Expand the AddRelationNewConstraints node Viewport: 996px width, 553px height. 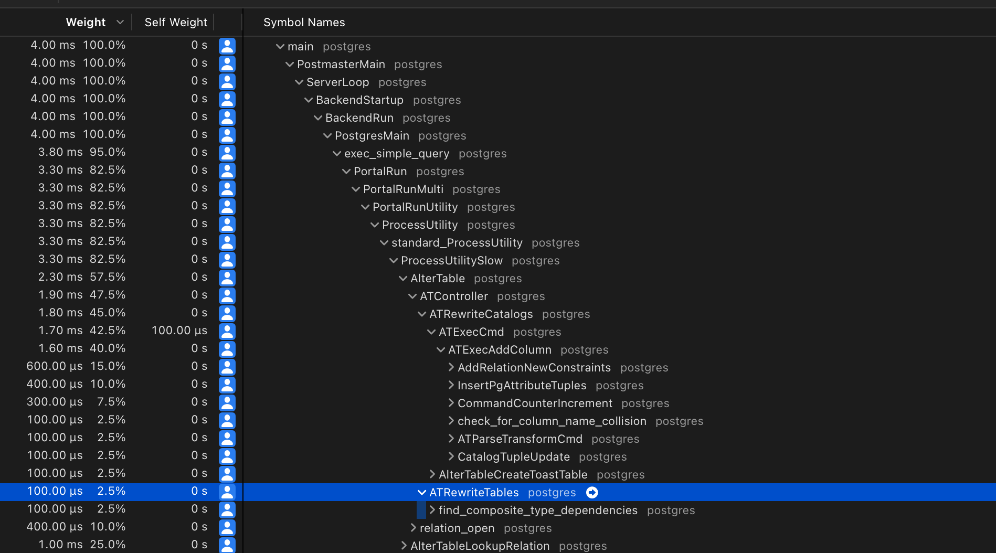451,367
